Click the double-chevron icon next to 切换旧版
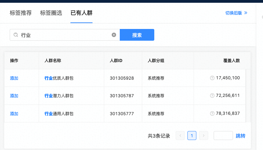 point(246,13)
